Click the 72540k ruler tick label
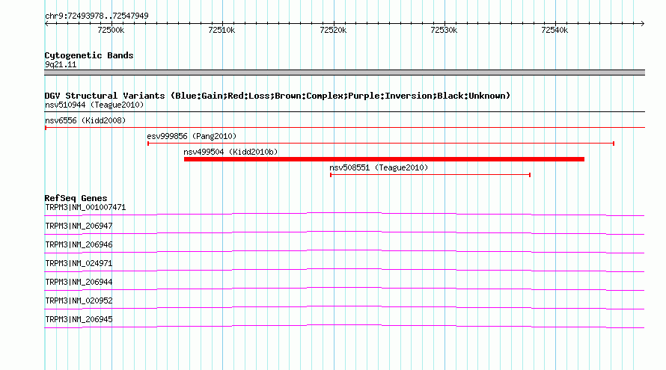Viewport: 666px width, 370px height. pyautogui.click(x=555, y=30)
